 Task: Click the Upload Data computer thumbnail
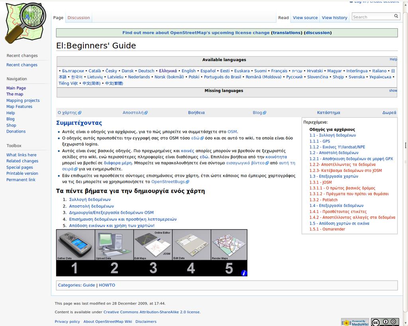click(x=114, y=245)
